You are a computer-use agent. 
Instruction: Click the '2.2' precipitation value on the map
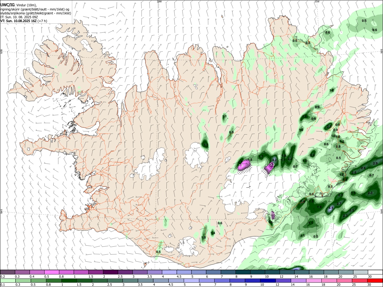290,159
